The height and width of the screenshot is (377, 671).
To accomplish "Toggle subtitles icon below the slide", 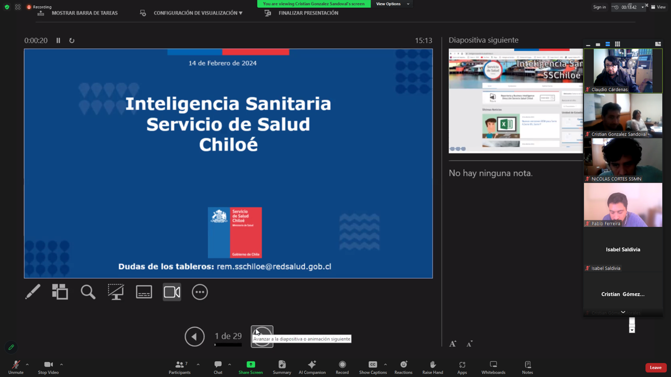I will pyautogui.click(x=144, y=292).
